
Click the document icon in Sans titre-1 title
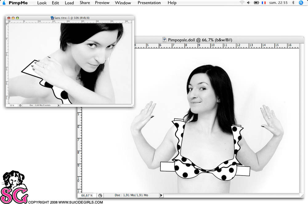[52, 18]
